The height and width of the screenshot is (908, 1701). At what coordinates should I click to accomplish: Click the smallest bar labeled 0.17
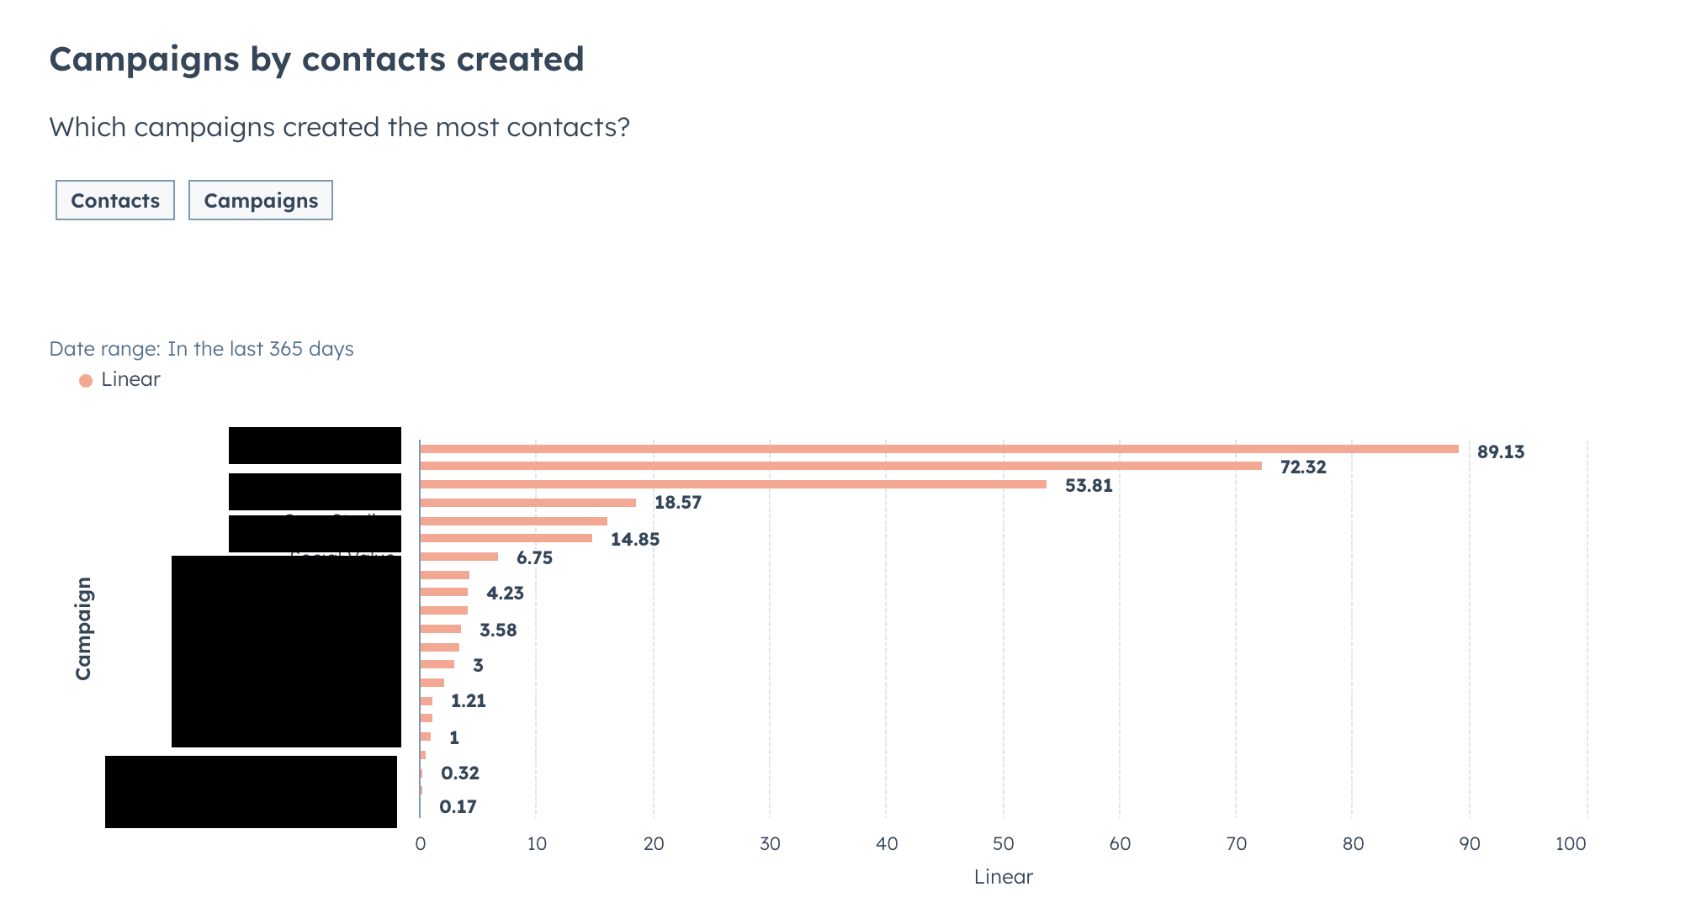pos(421,790)
